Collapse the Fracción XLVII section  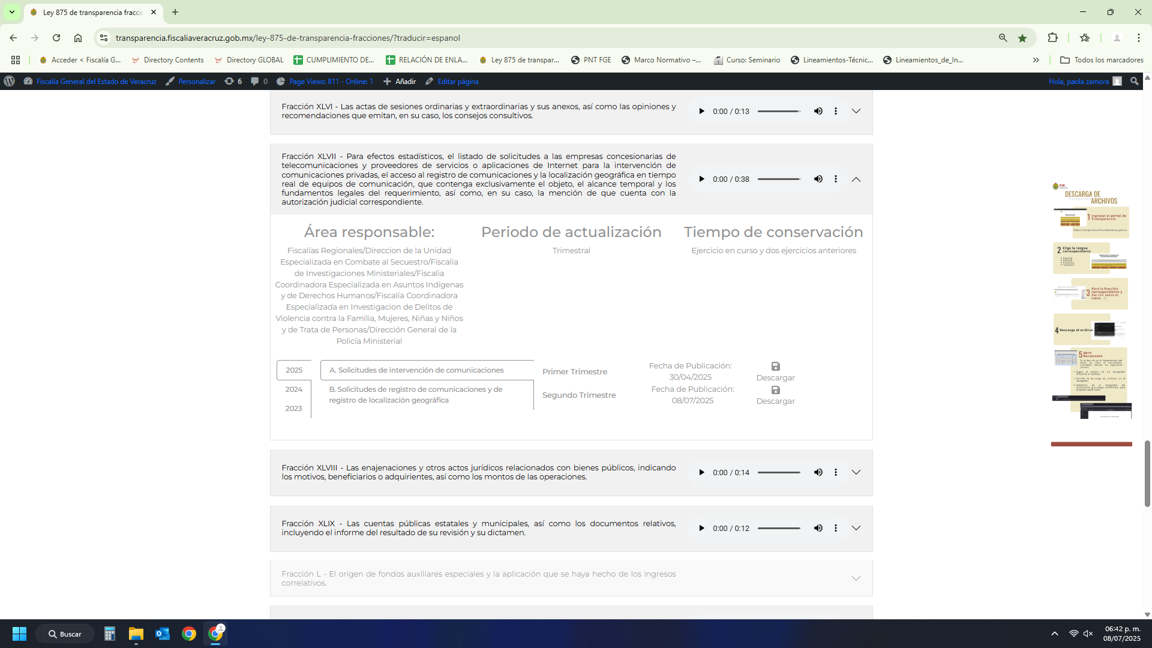856,179
